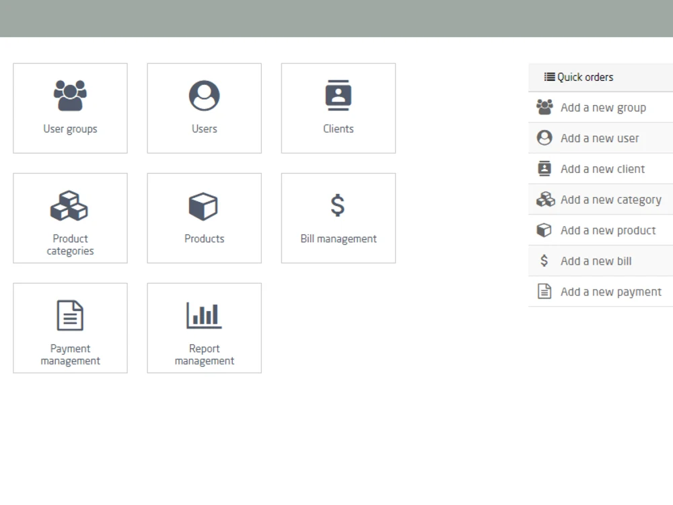Click the Bill management tile label
The height and width of the screenshot is (505, 673).
[x=339, y=239]
